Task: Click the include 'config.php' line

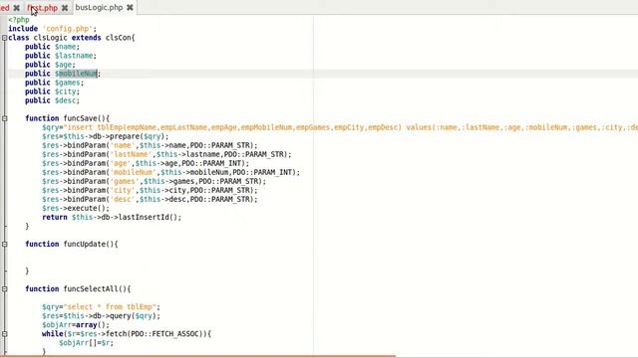Action: (x=53, y=29)
